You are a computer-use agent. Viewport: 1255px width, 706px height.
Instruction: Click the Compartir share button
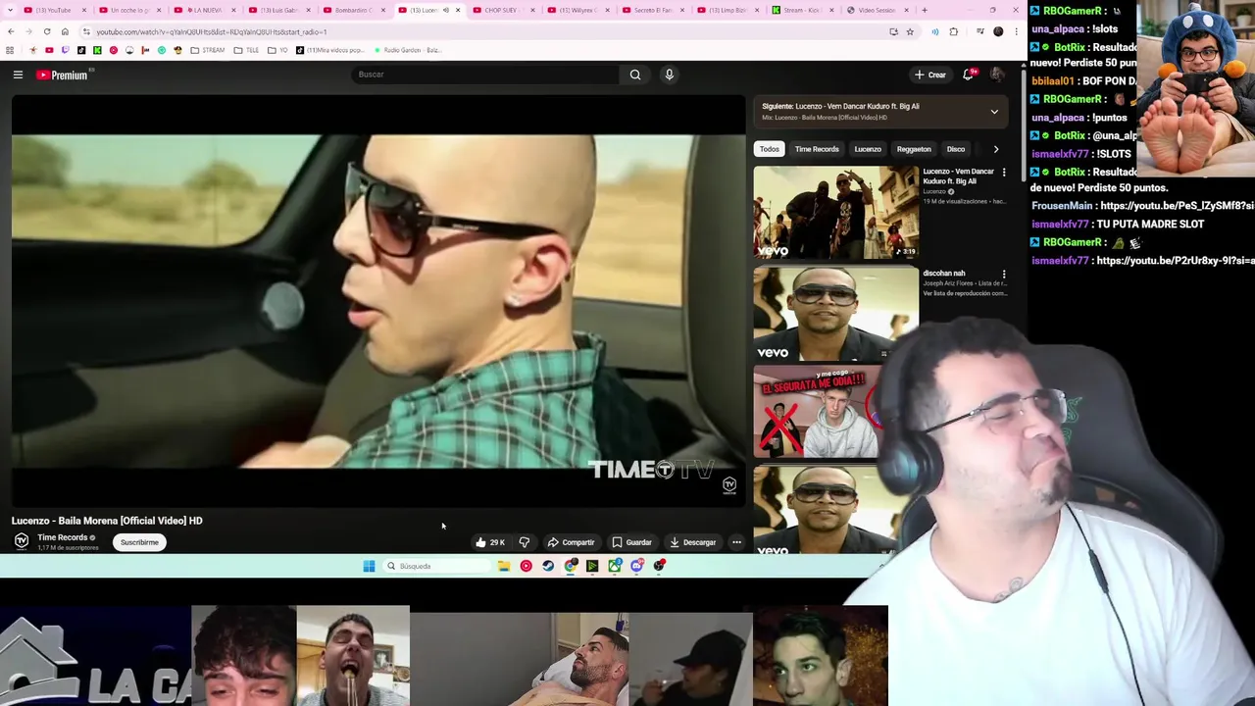click(x=572, y=542)
